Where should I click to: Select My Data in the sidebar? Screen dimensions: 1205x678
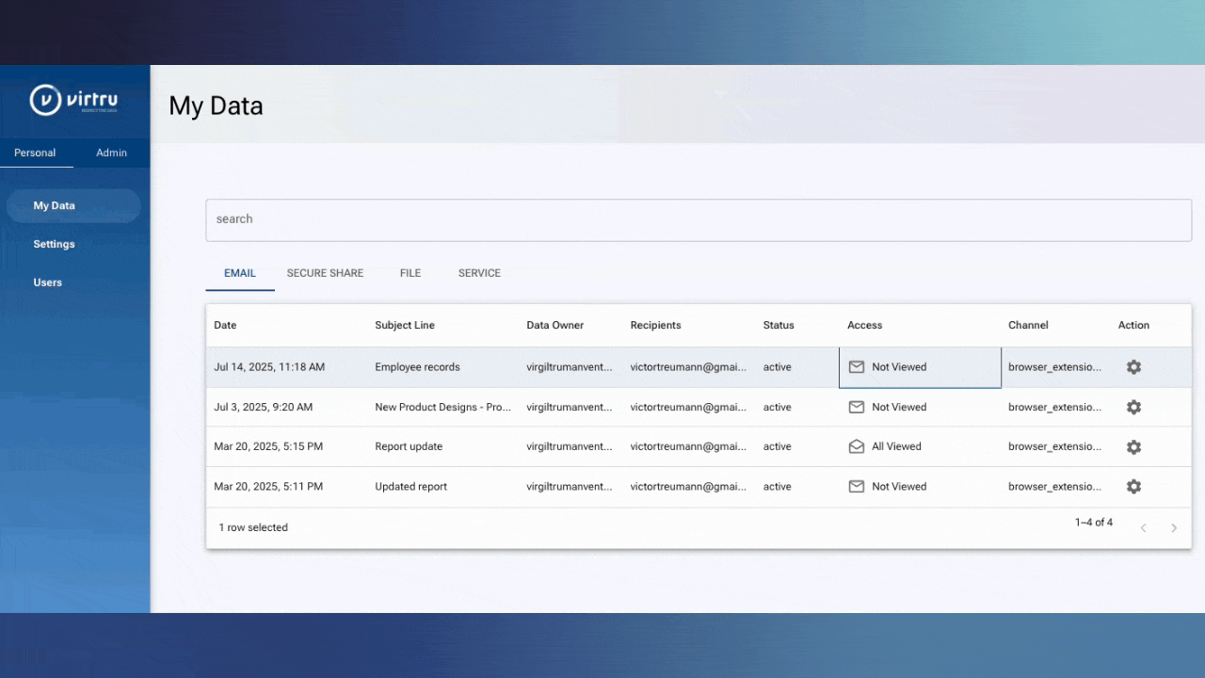tap(54, 205)
